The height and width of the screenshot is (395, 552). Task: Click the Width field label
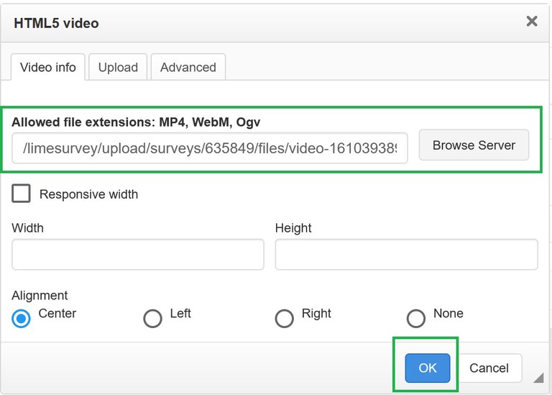tap(28, 228)
